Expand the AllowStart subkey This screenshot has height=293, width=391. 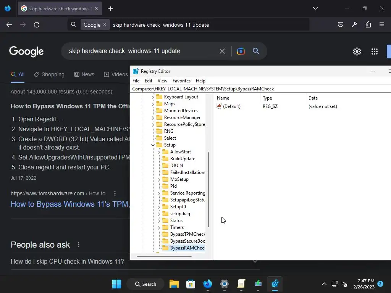point(159,152)
